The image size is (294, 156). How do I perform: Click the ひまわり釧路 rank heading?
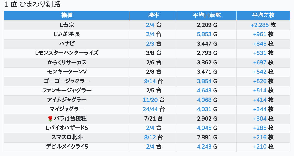[40, 4]
